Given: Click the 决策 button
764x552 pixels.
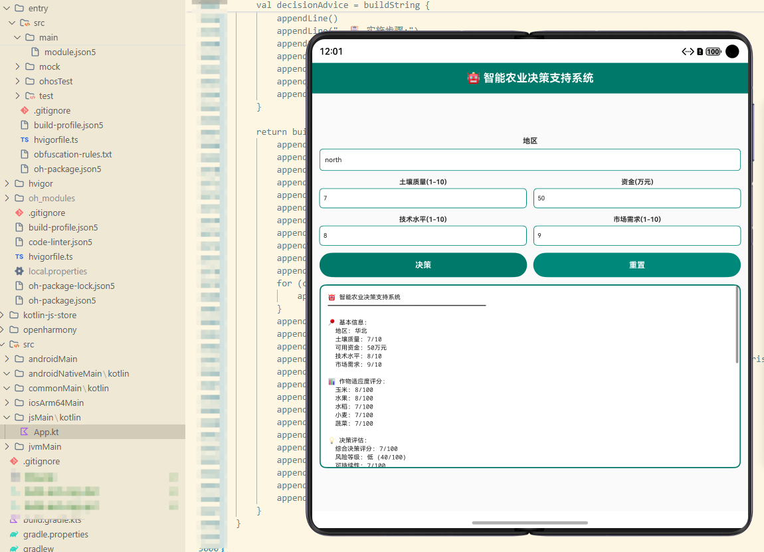Looking at the screenshot, I should click(423, 264).
